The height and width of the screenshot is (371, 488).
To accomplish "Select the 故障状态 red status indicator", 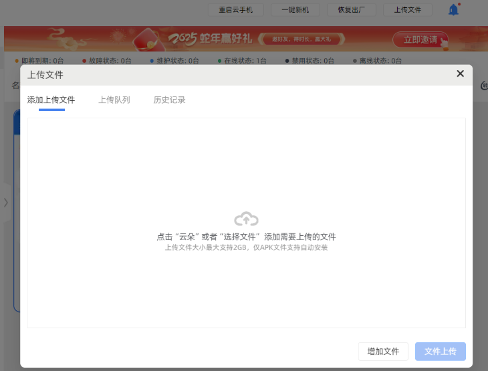I will (106, 61).
